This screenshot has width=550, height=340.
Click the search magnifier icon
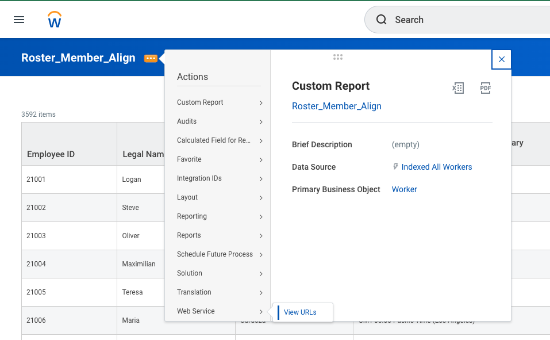(x=382, y=20)
